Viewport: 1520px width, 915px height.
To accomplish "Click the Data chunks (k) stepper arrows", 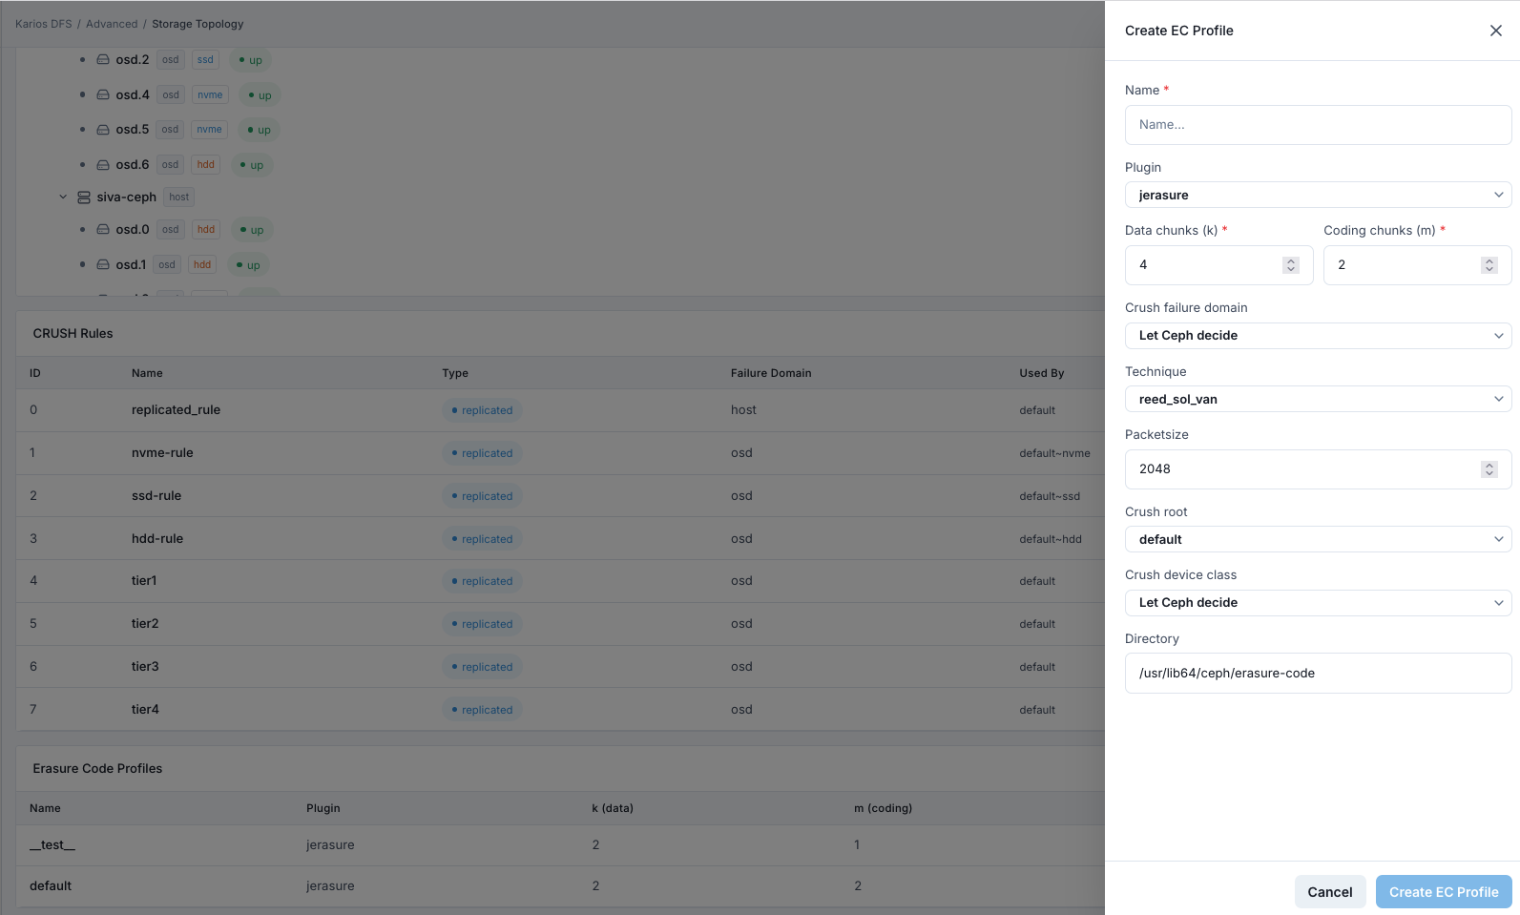I will 1290,265.
